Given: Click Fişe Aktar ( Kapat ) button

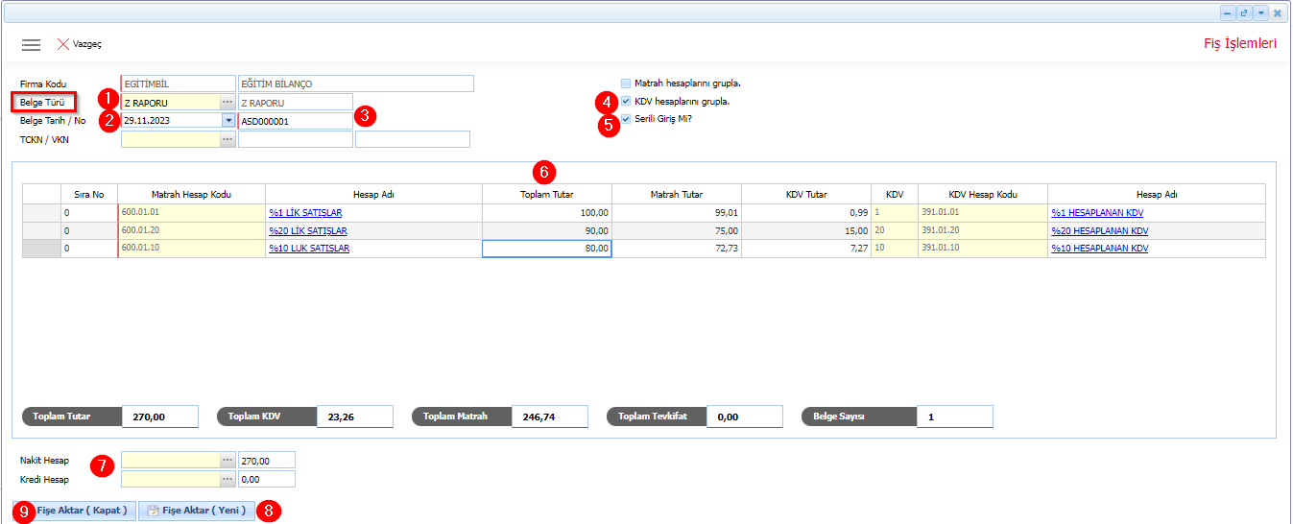Looking at the screenshot, I should pyautogui.click(x=74, y=511).
